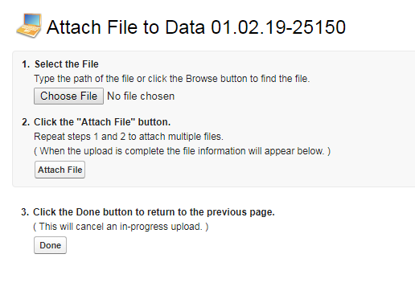Select the data ID 01.02.19-25150 in title
Viewport: 415px width, 291px height.
tap(278, 27)
